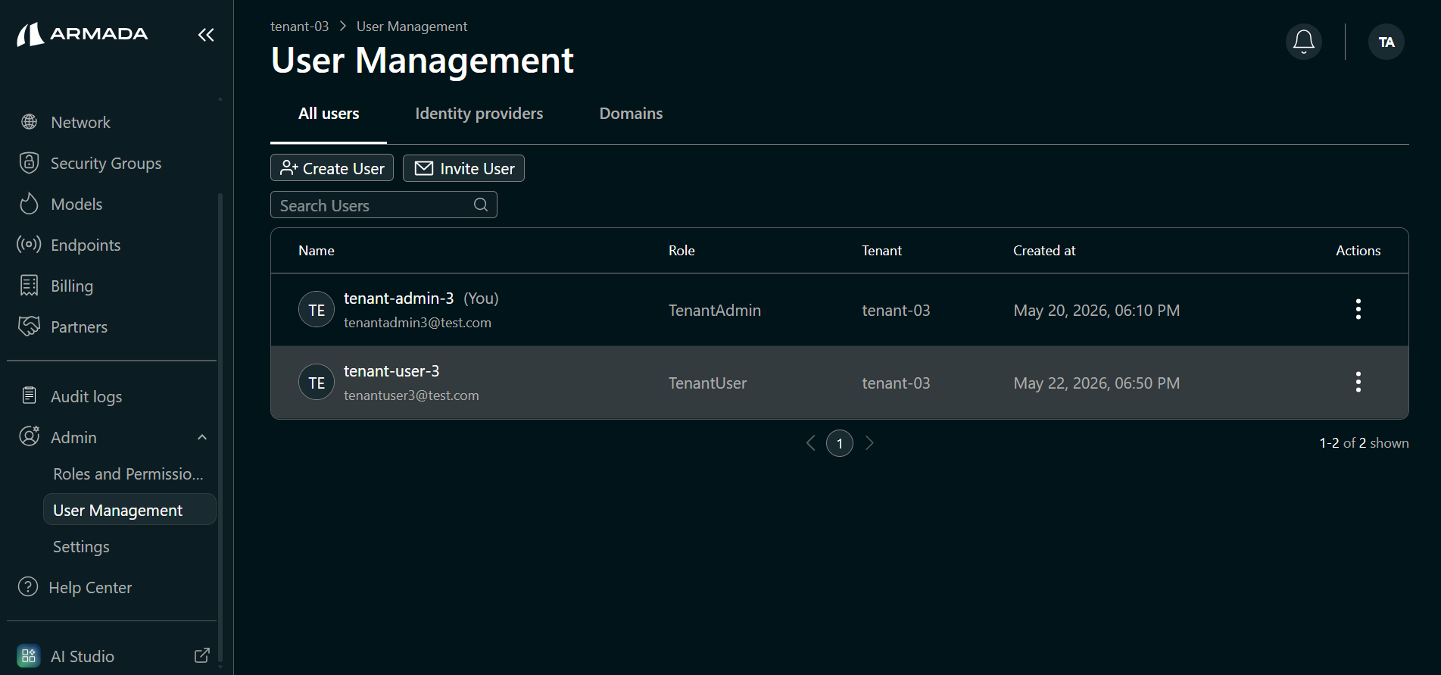Screen dimensions: 1441x675
Task: Switch to All users tab
Action: coord(329,114)
